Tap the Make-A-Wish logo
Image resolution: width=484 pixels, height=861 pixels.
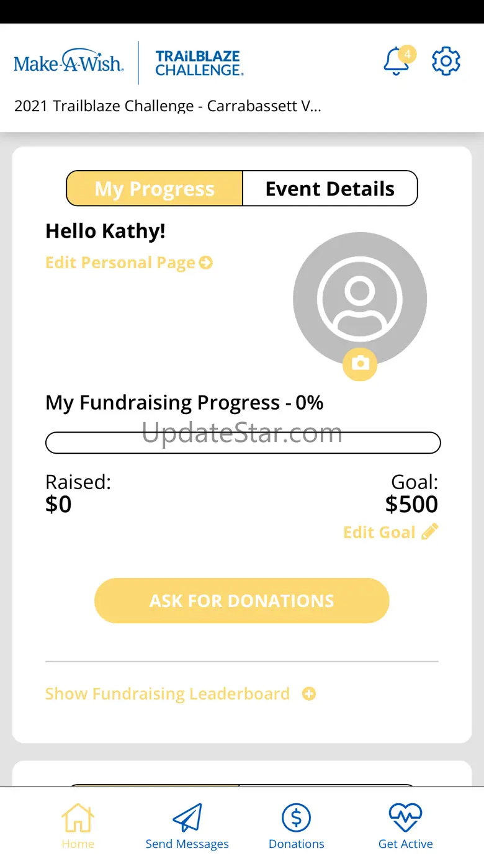[69, 62]
